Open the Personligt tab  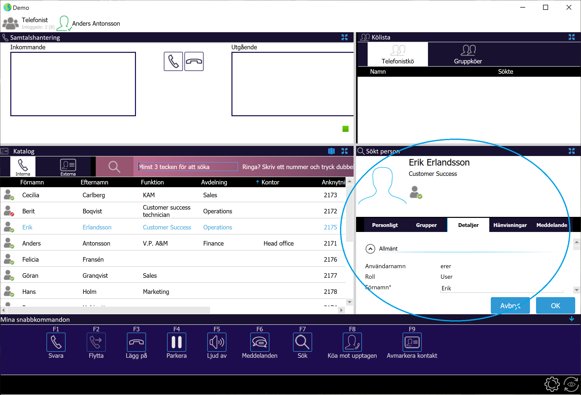pyautogui.click(x=385, y=225)
